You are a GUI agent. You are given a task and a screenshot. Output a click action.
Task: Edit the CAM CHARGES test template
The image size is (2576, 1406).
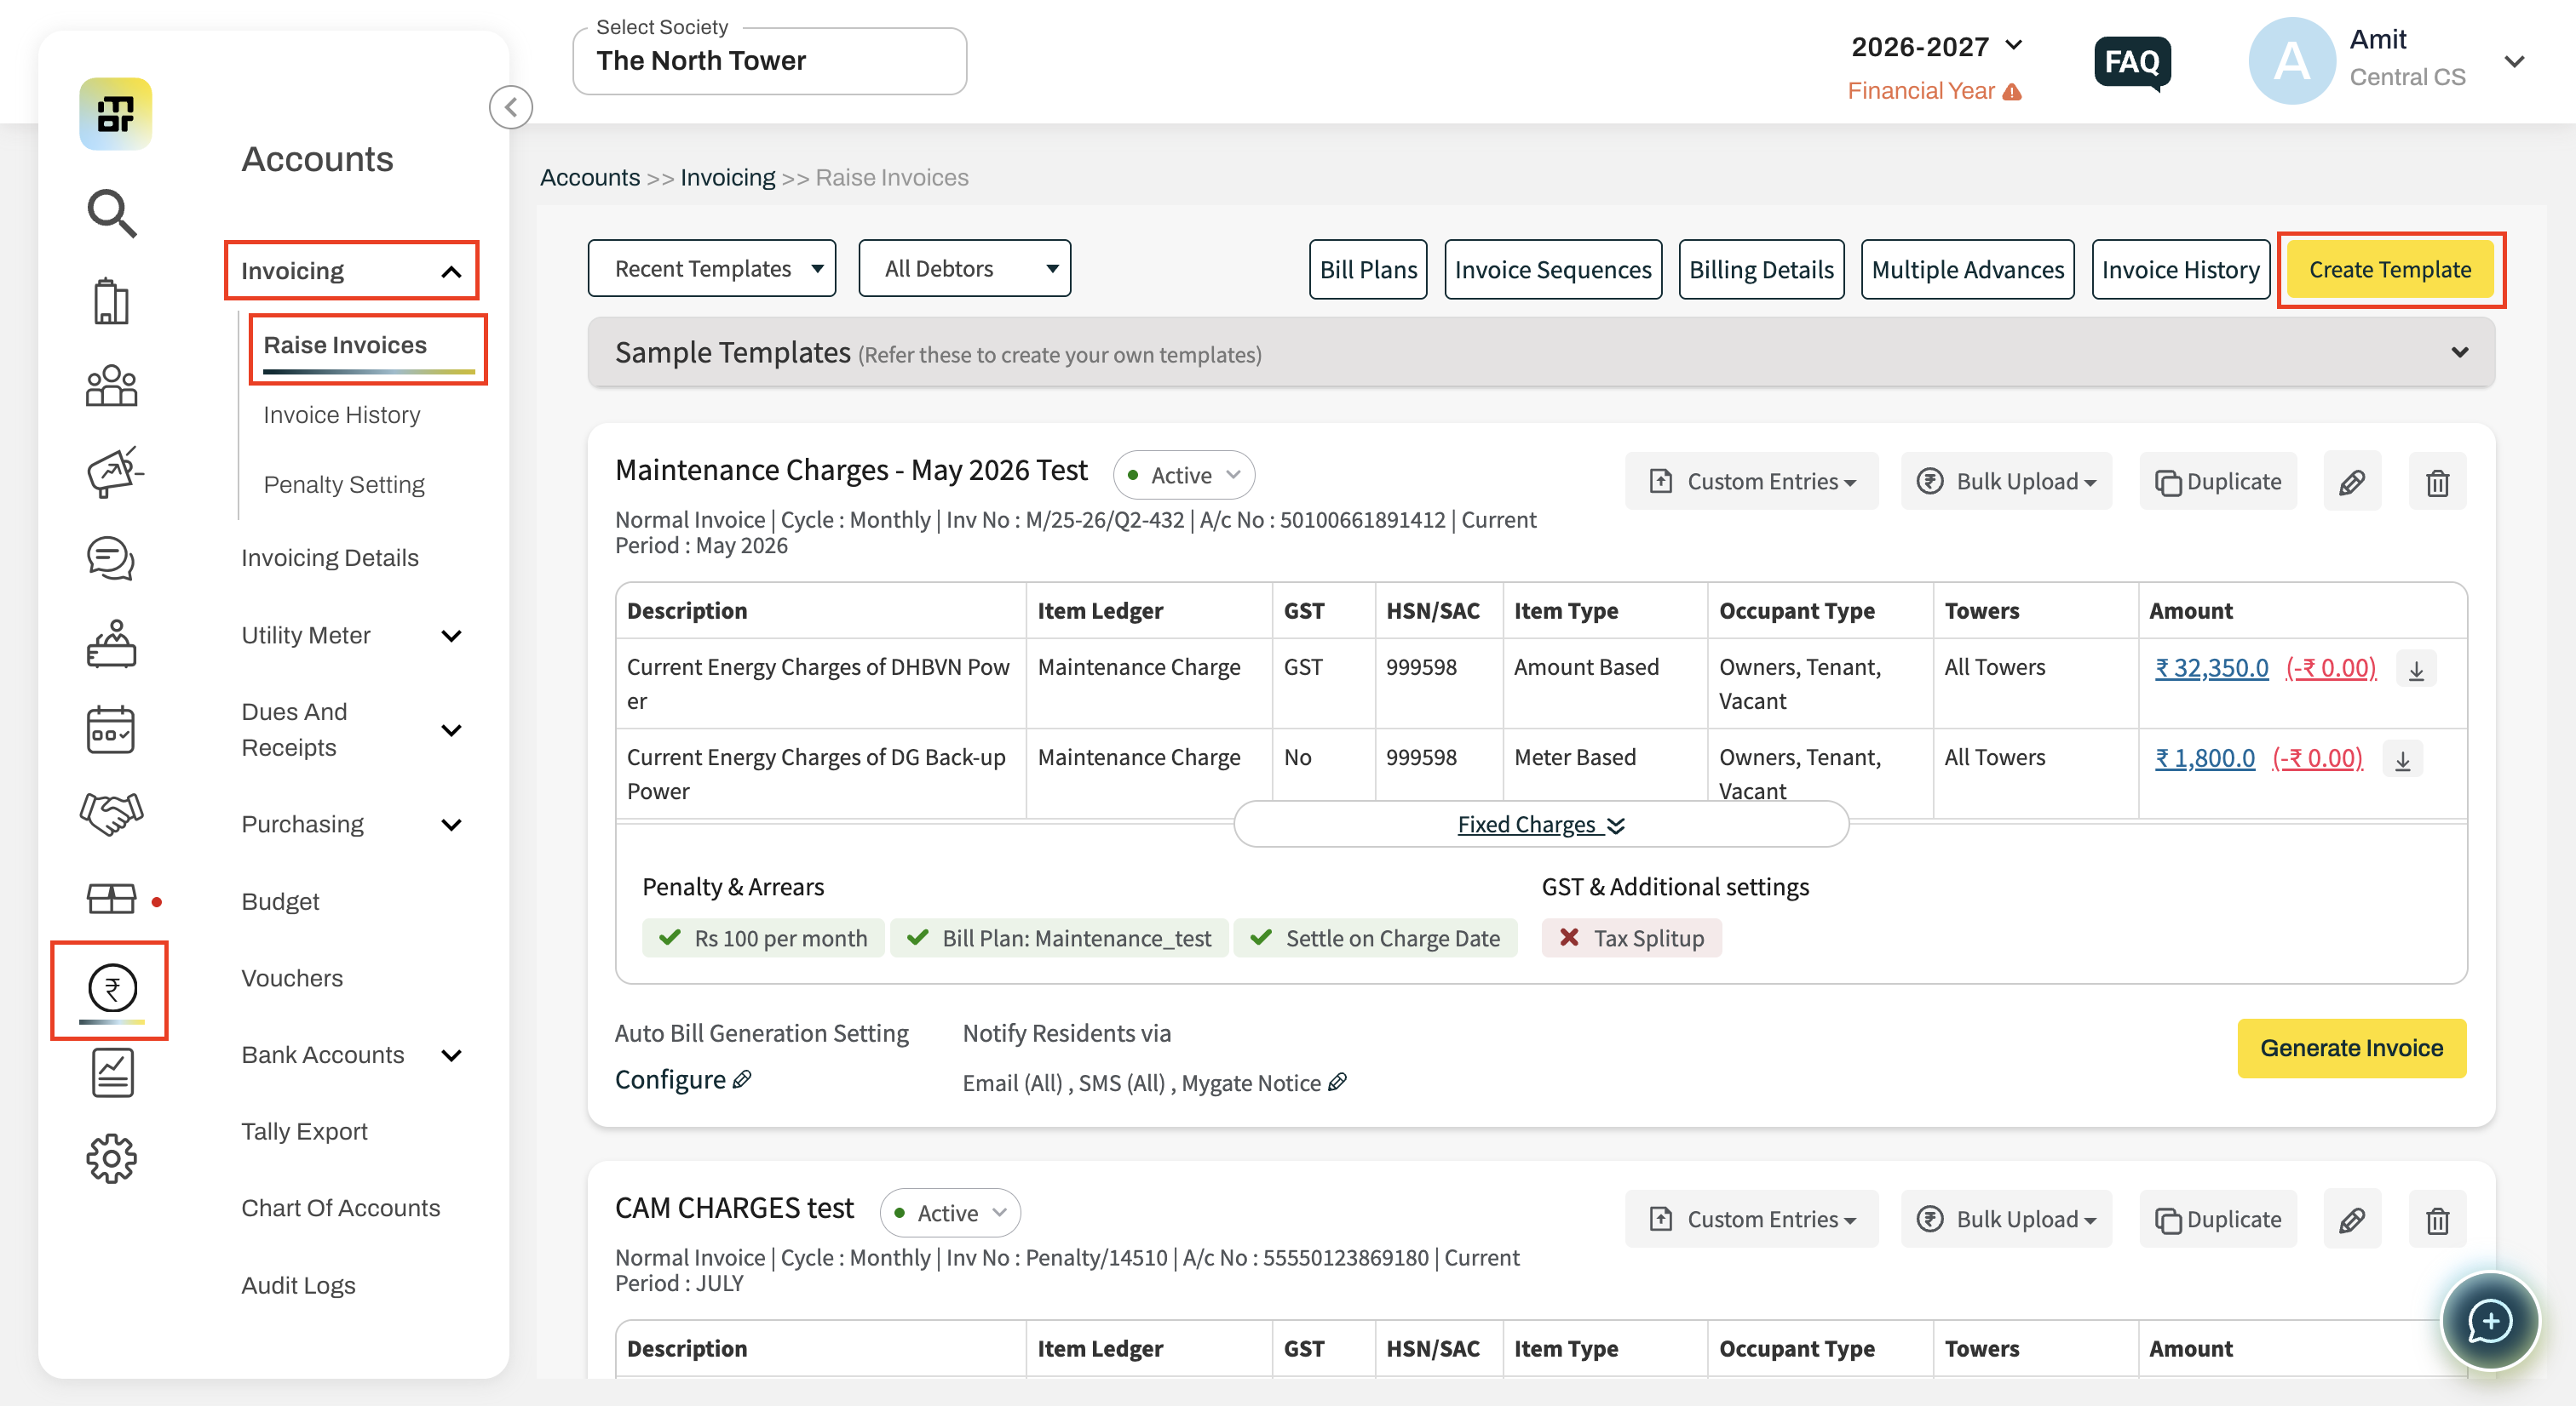tap(2352, 1219)
